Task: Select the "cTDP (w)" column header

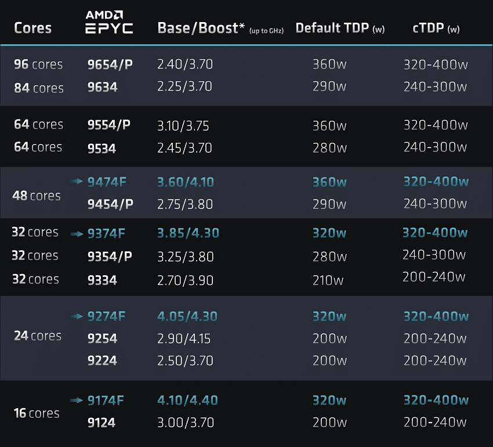Action: pyautogui.click(x=436, y=28)
